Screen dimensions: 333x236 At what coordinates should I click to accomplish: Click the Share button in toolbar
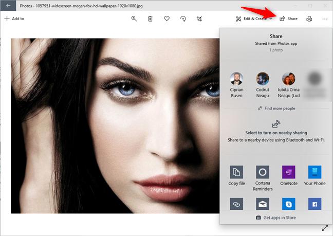tap(288, 19)
